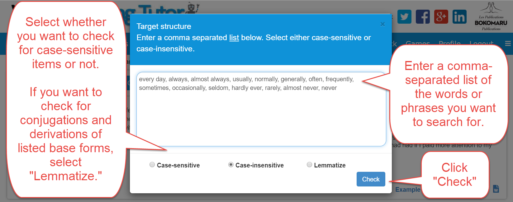Open the hamburger menu icon
The width and height of the screenshot is (513, 202).
pyautogui.click(x=508, y=44)
